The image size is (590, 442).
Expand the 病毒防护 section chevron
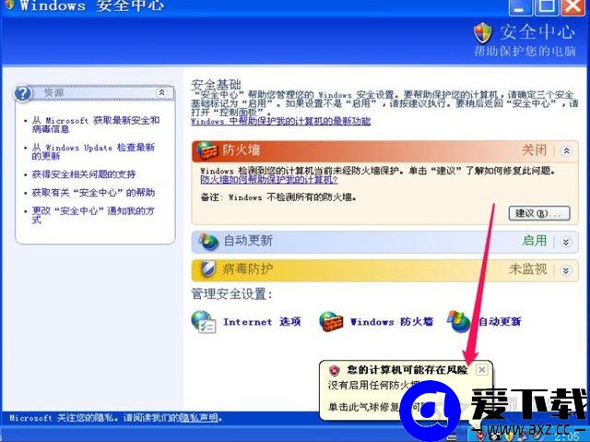pyautogui.click(x=566, y=270)
